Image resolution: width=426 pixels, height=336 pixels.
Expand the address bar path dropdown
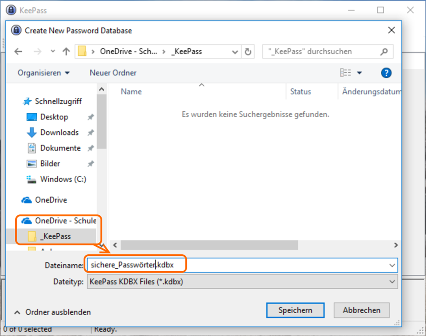pos(235,52)
